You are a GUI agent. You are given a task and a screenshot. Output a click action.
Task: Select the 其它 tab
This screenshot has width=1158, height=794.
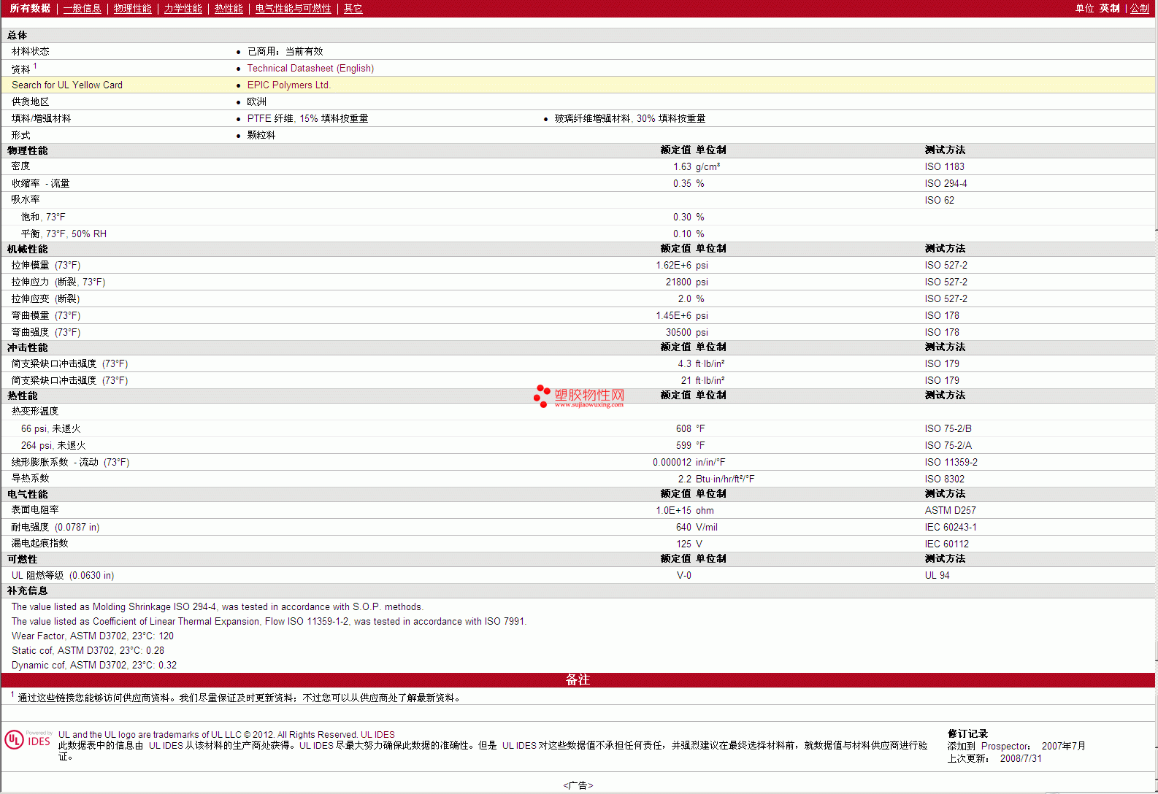(x=353, y=9)
